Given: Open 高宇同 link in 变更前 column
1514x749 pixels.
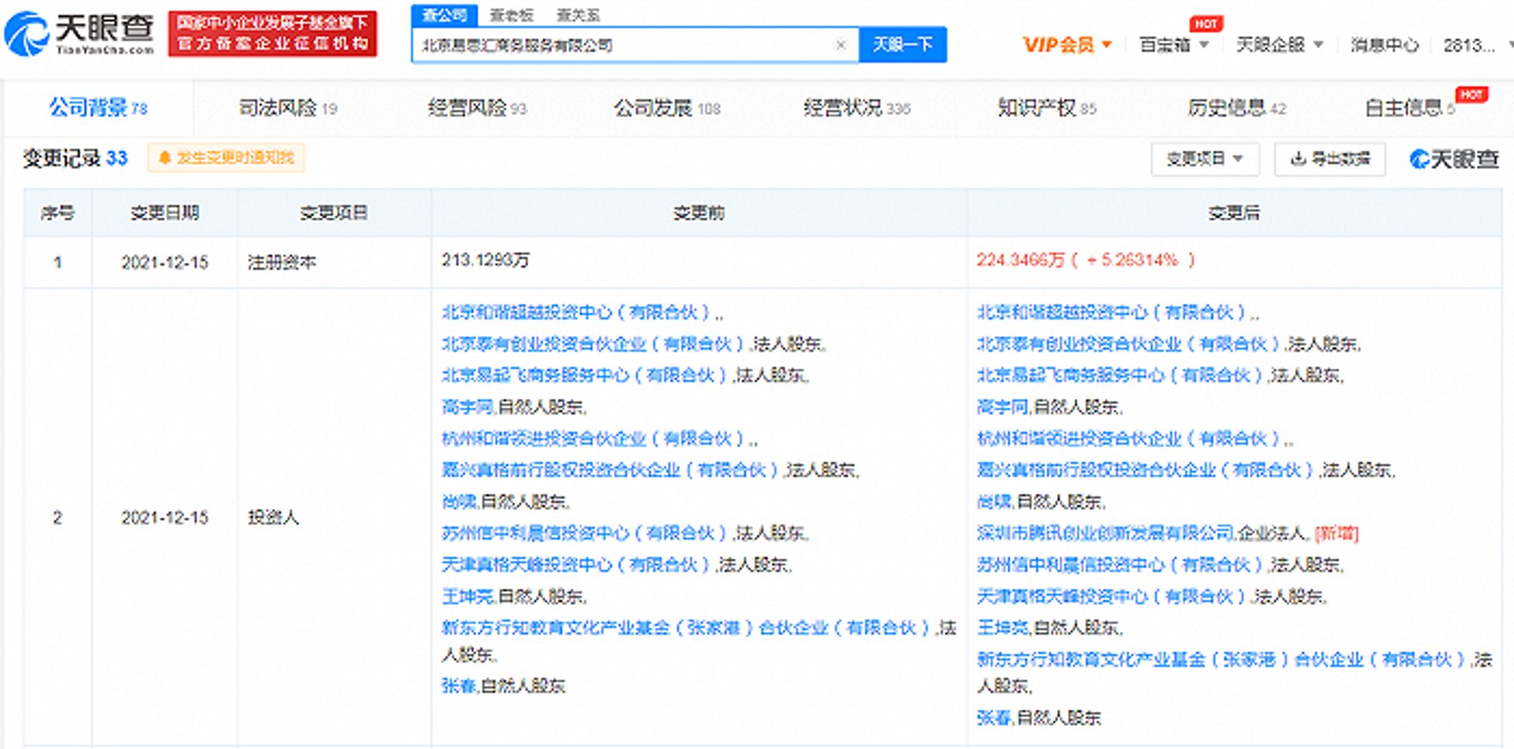Looking at the screenshot, I should (467, 407).
